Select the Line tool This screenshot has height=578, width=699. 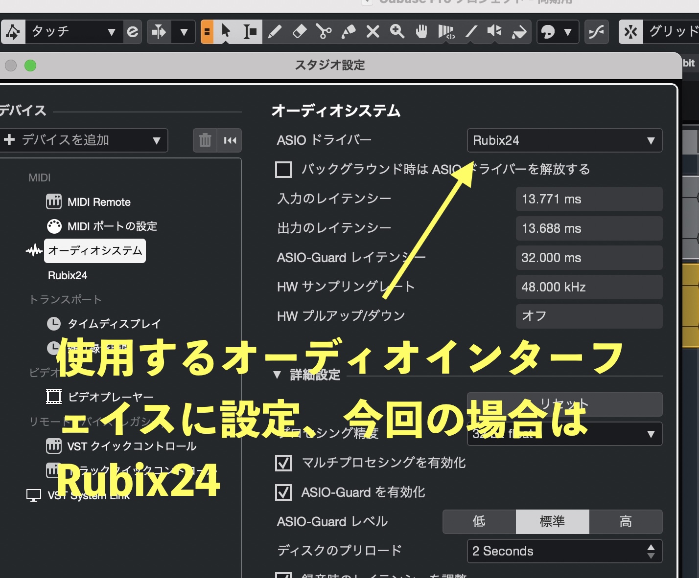[x=470, y=32]
